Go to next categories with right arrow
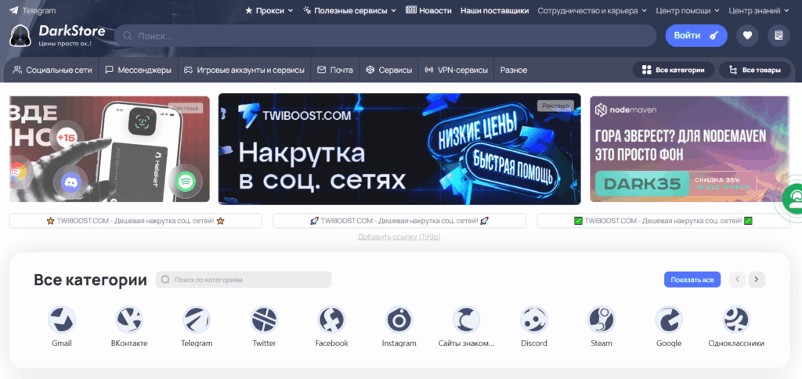The height and width of the screenshot is (379, 802). 757,280
